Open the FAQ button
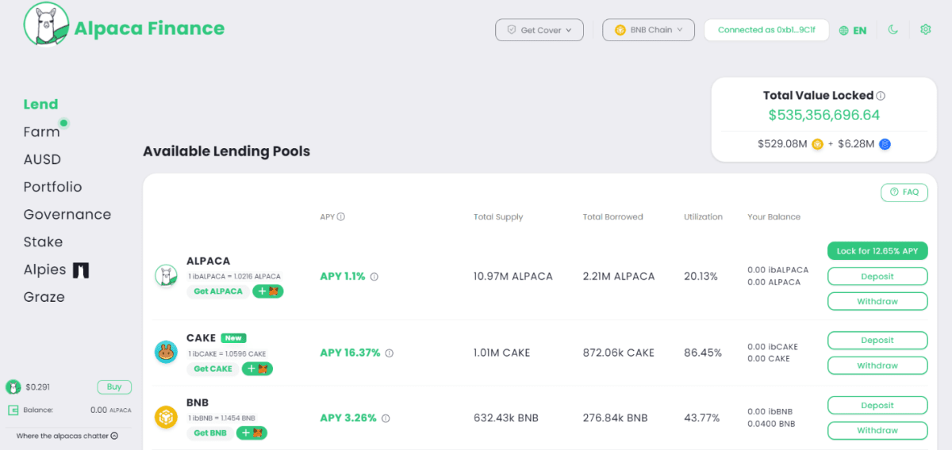The width and height of the screenshot is (952, 450). pos(904,192)
